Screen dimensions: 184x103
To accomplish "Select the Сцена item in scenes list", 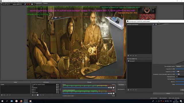I will click(15, 85).
